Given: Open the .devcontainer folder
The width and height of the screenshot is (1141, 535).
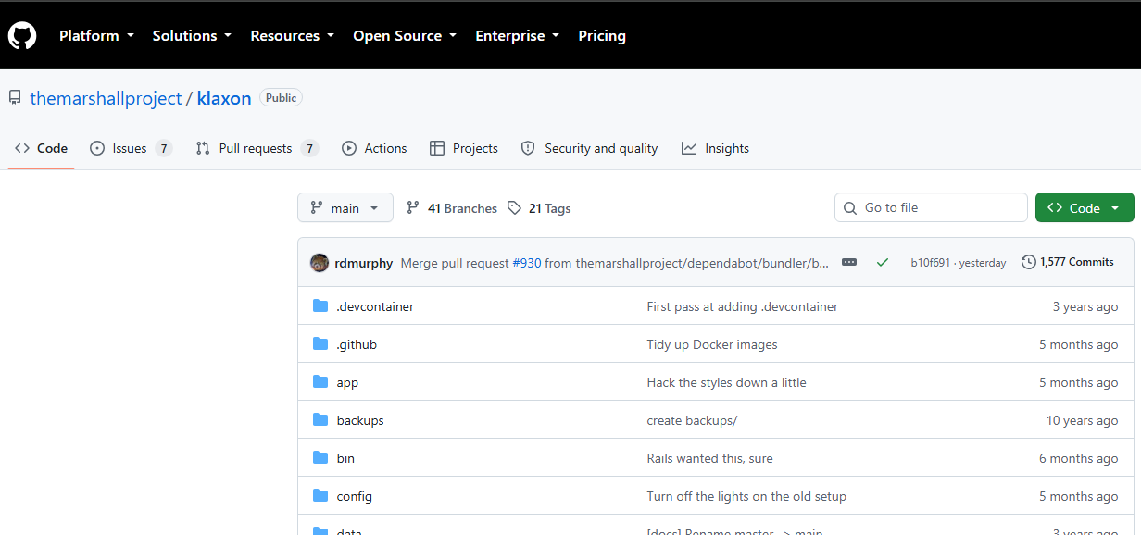Looking at the screenshot, I should click(375, 306).
